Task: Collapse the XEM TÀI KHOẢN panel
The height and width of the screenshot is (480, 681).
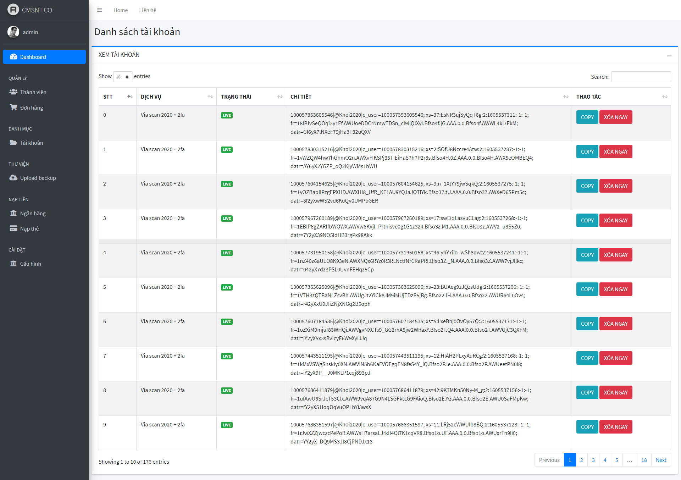Action: point(669,56)
